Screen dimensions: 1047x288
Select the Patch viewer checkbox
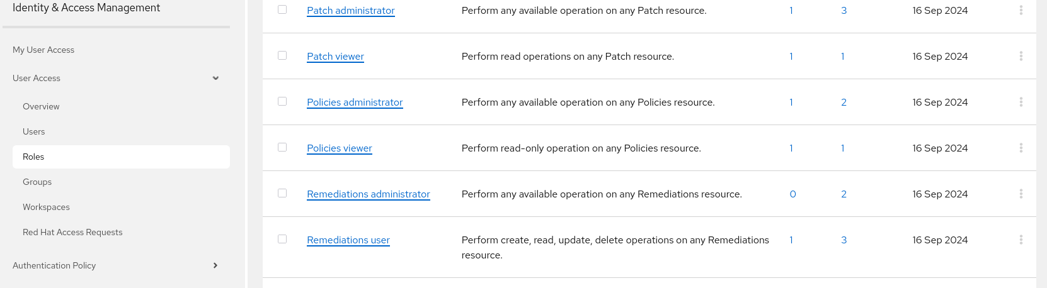tap(282, 55)
